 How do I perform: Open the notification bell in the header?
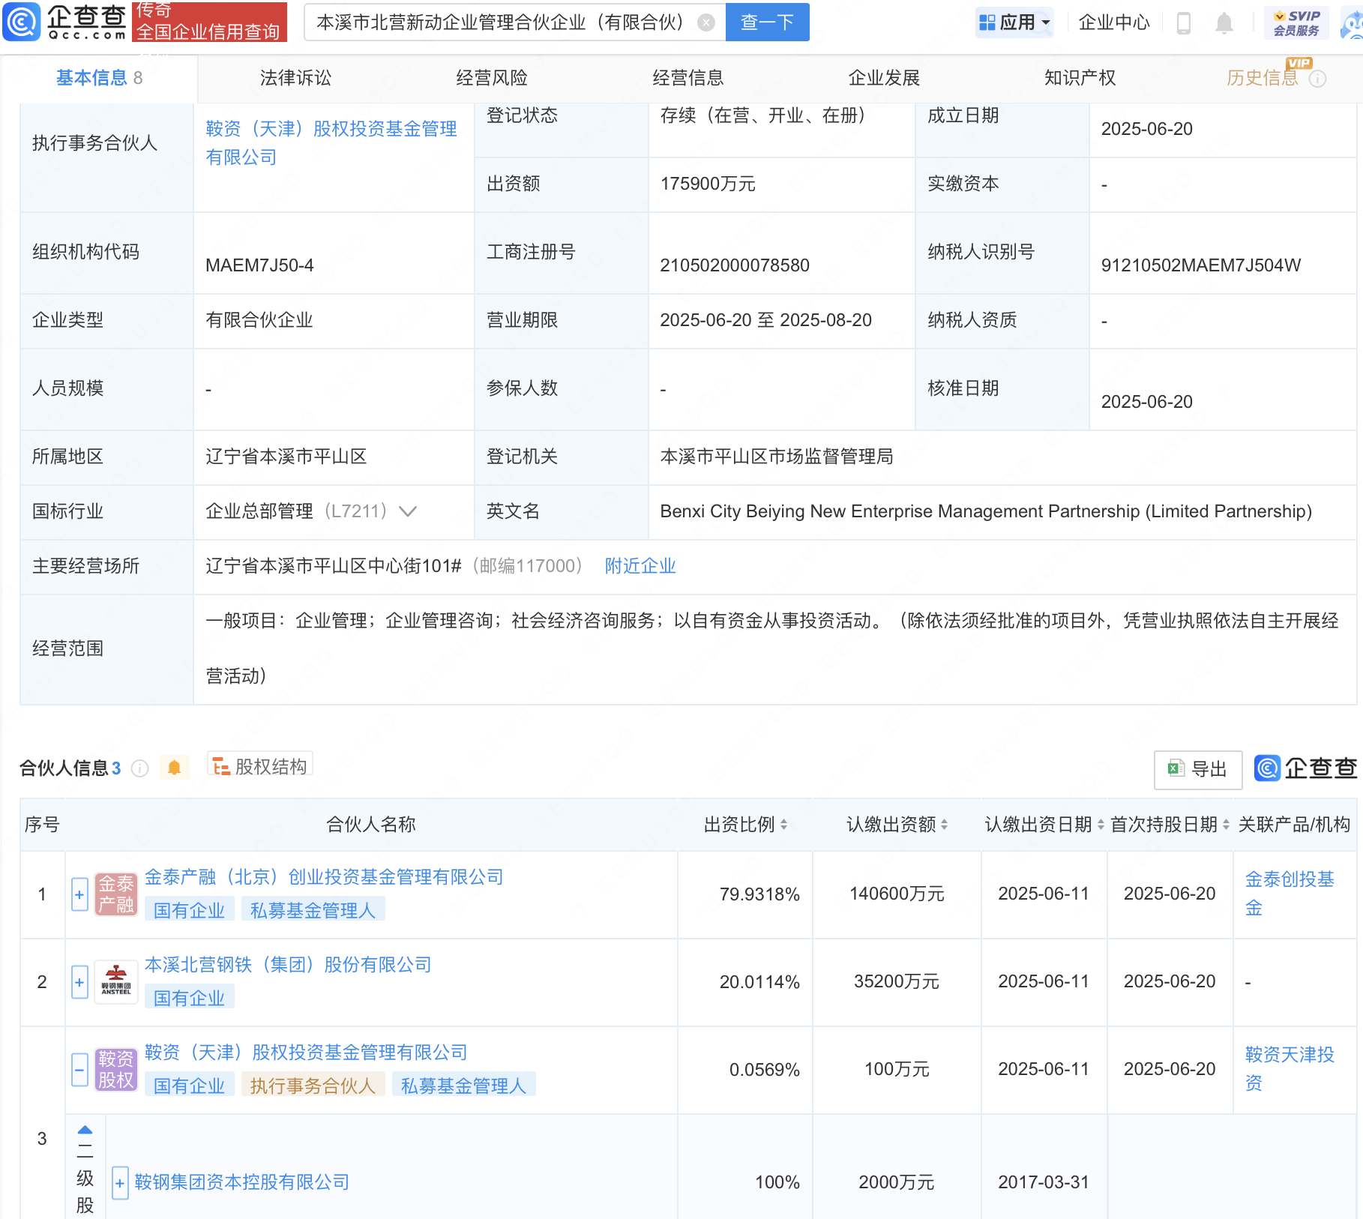click(1224, 22)
